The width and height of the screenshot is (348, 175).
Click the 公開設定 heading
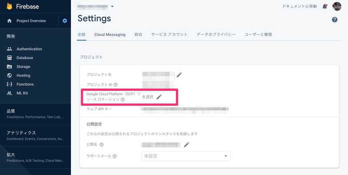click(x=94, y=124)
